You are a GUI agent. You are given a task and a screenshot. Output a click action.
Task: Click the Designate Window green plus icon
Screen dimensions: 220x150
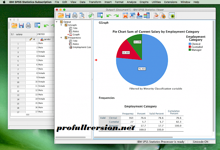tap(172, 15)
